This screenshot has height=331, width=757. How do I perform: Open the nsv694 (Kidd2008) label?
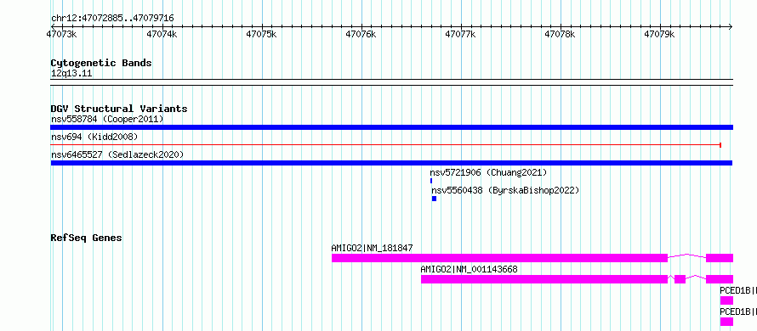[94, 137]
